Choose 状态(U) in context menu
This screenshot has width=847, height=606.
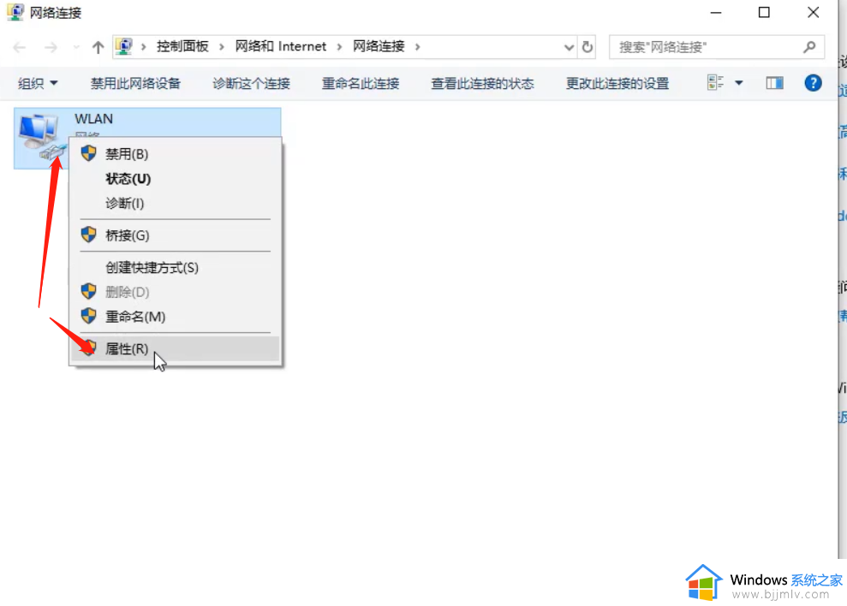(175, 179)
